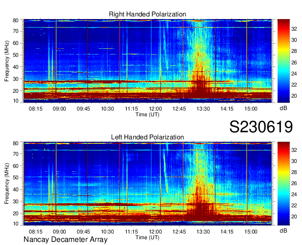The width and height of the screenshot is (302, 245).
Task: Click the 50 MHz tick of left-handed plot
Action: tap(16, 178)
